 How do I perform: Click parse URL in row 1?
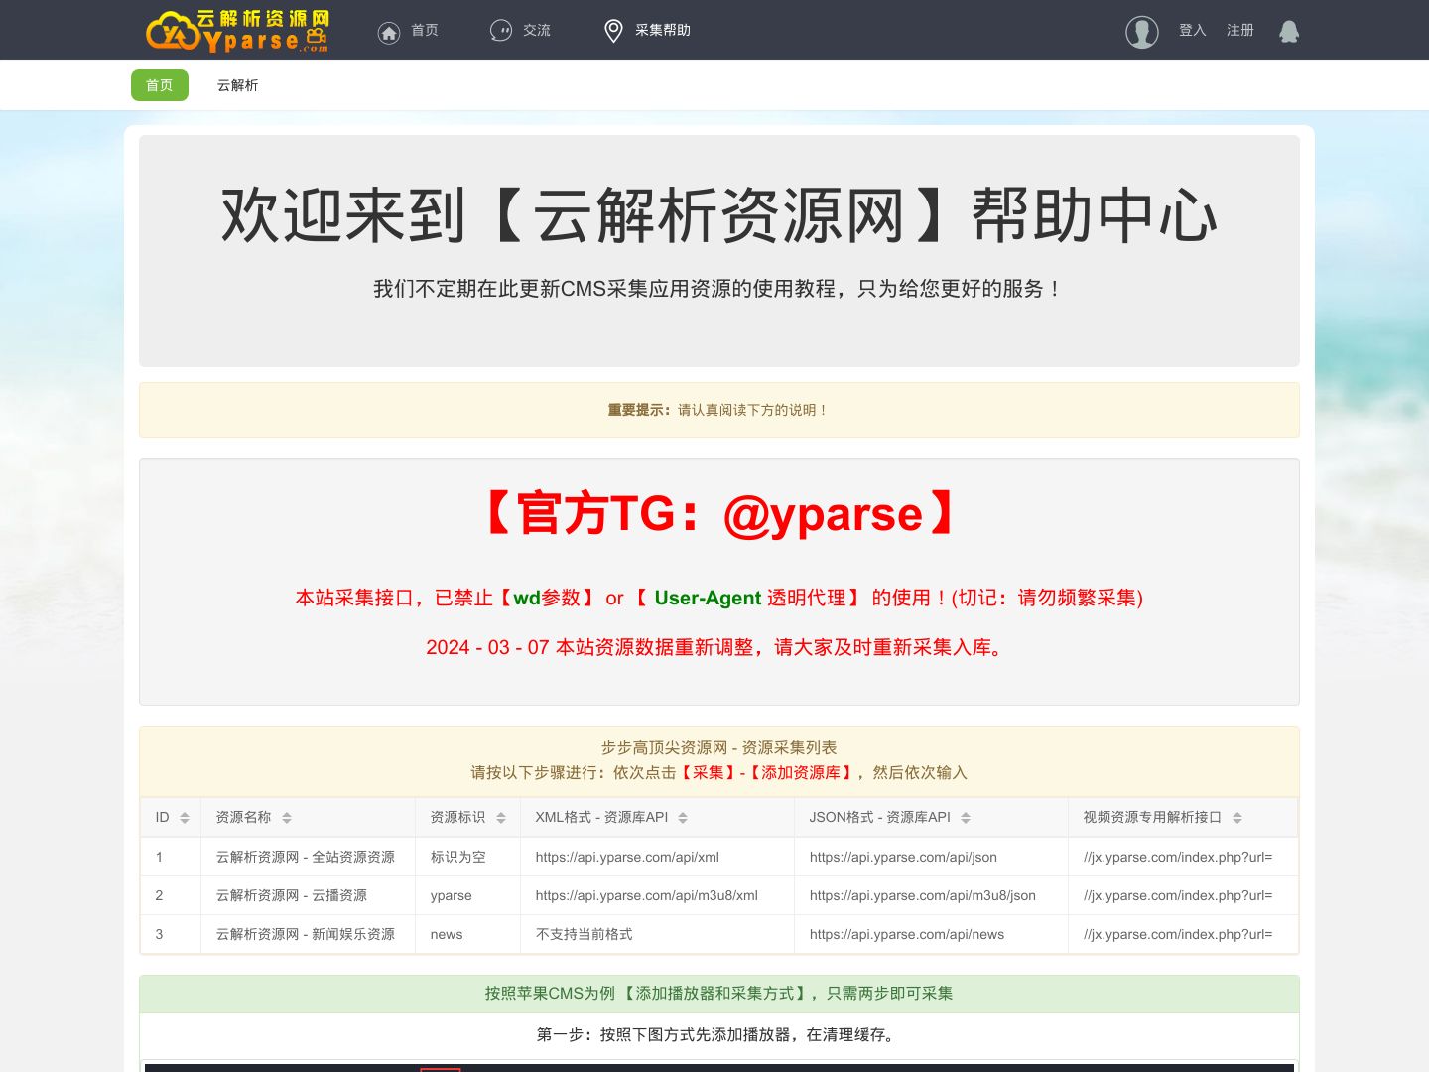[1178, 857]
